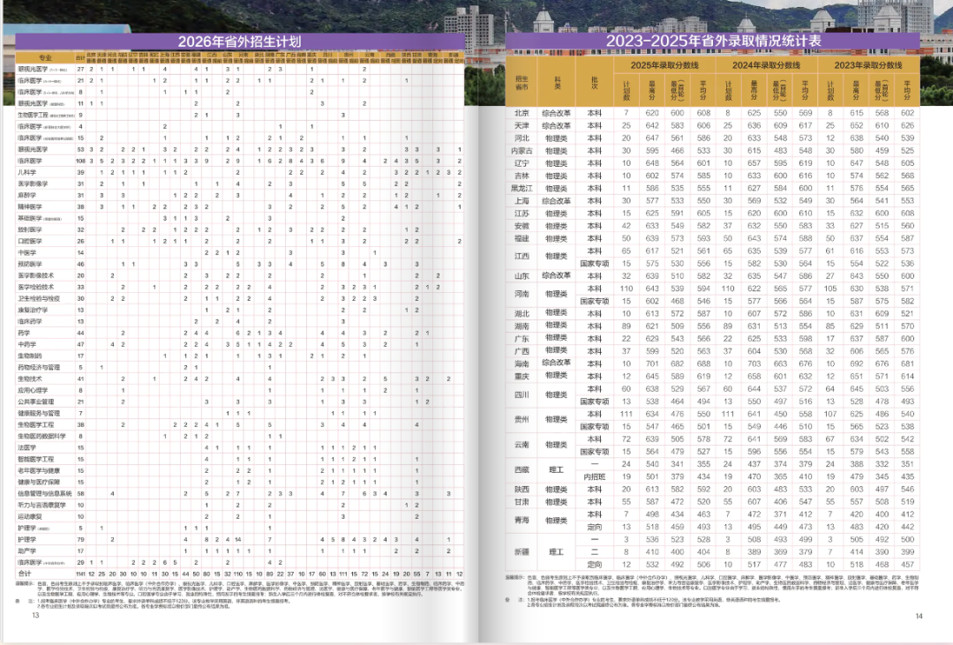Select the '生物医药数据科学' major row label
The height and width of the screenshot is (645, 953).
[41, 437]
